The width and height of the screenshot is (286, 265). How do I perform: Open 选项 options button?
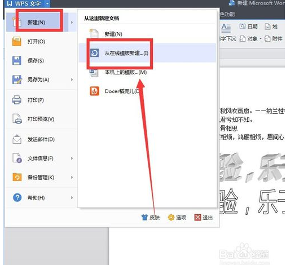click(x=177, y=218)
